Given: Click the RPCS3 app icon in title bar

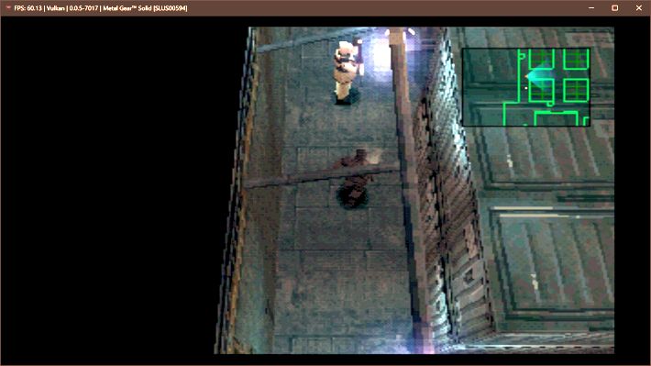Looking at the screenshot, I should click(8, 8).
